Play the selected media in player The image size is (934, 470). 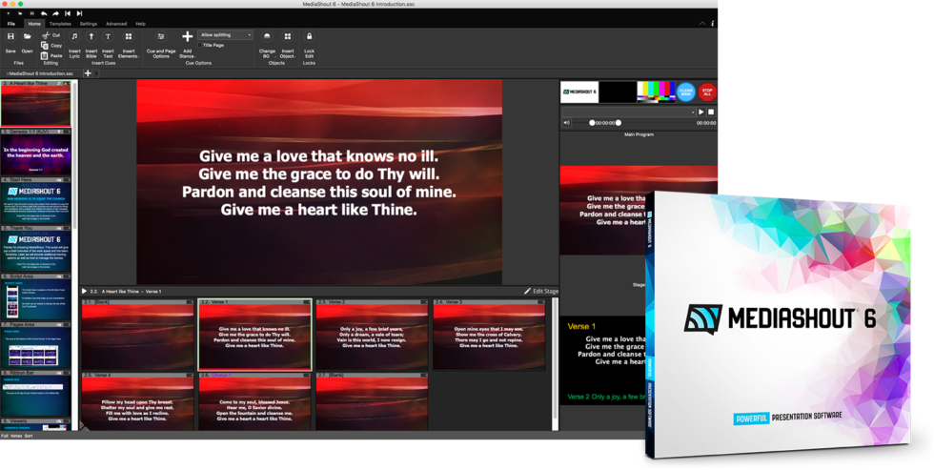(x=701, y=112)
